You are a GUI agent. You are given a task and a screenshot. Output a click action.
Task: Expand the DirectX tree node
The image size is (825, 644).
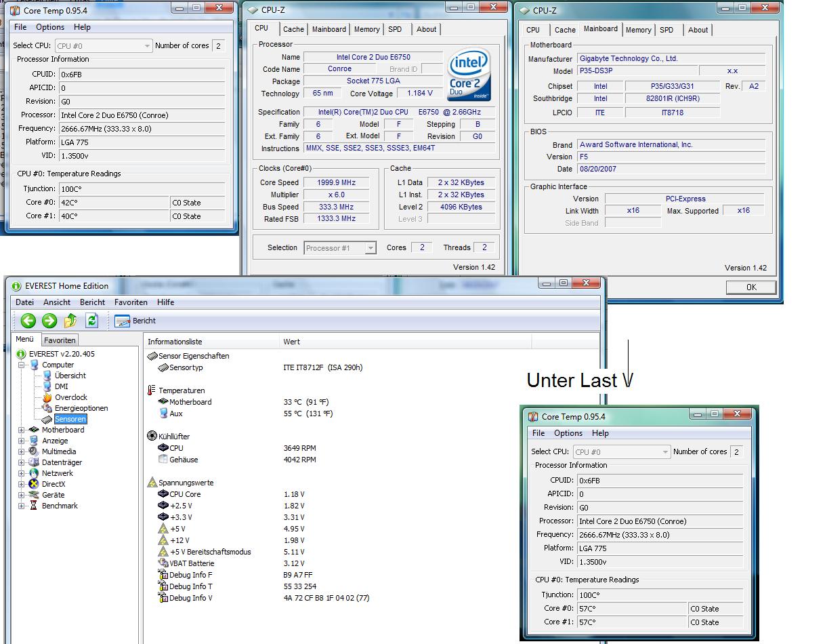pos(22,484)
